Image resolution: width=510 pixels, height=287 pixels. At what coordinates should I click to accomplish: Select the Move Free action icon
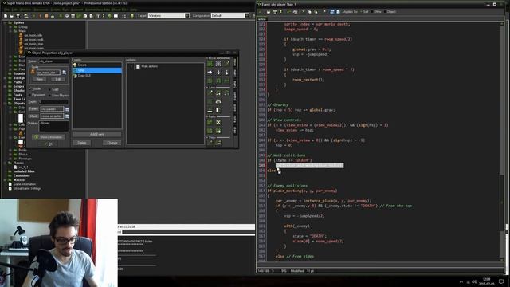coord(218,64)
